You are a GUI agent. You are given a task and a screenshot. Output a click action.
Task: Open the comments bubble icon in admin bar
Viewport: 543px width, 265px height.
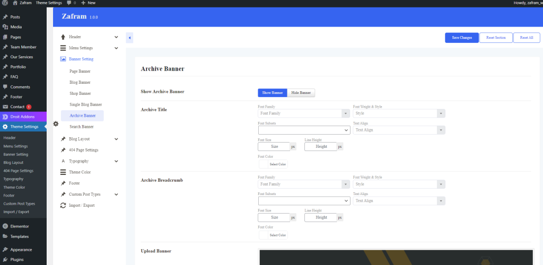tap(69, 3)
